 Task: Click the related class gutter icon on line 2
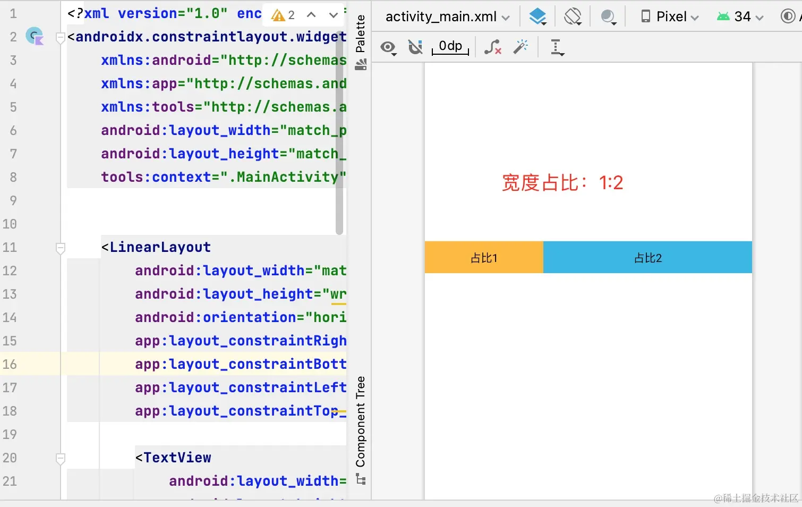coord(35,37)
